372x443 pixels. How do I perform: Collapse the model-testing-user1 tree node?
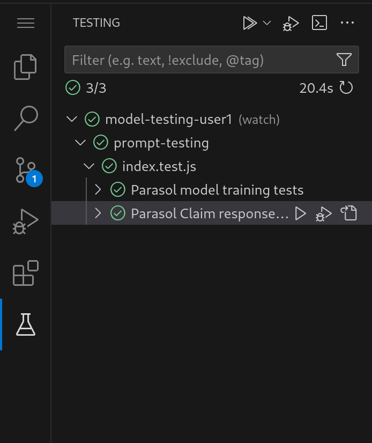pyautogui.click(x=71, y=119)
